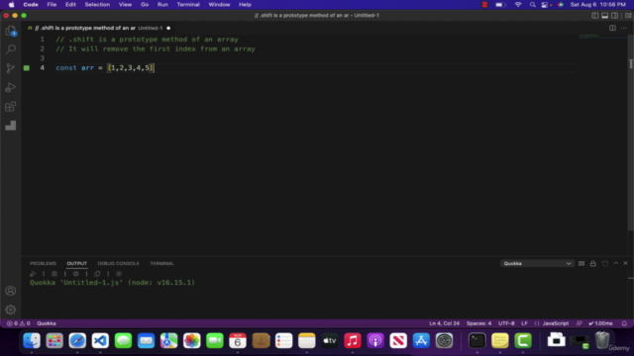Change encoding via UTF-8 status item
The width and height of the screenshot is (634, 356).
tap(506, 323)
